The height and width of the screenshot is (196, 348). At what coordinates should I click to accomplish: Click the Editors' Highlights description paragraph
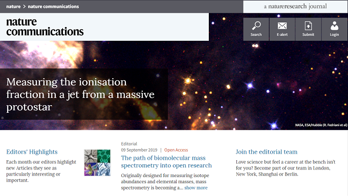[x=41, y=171]
